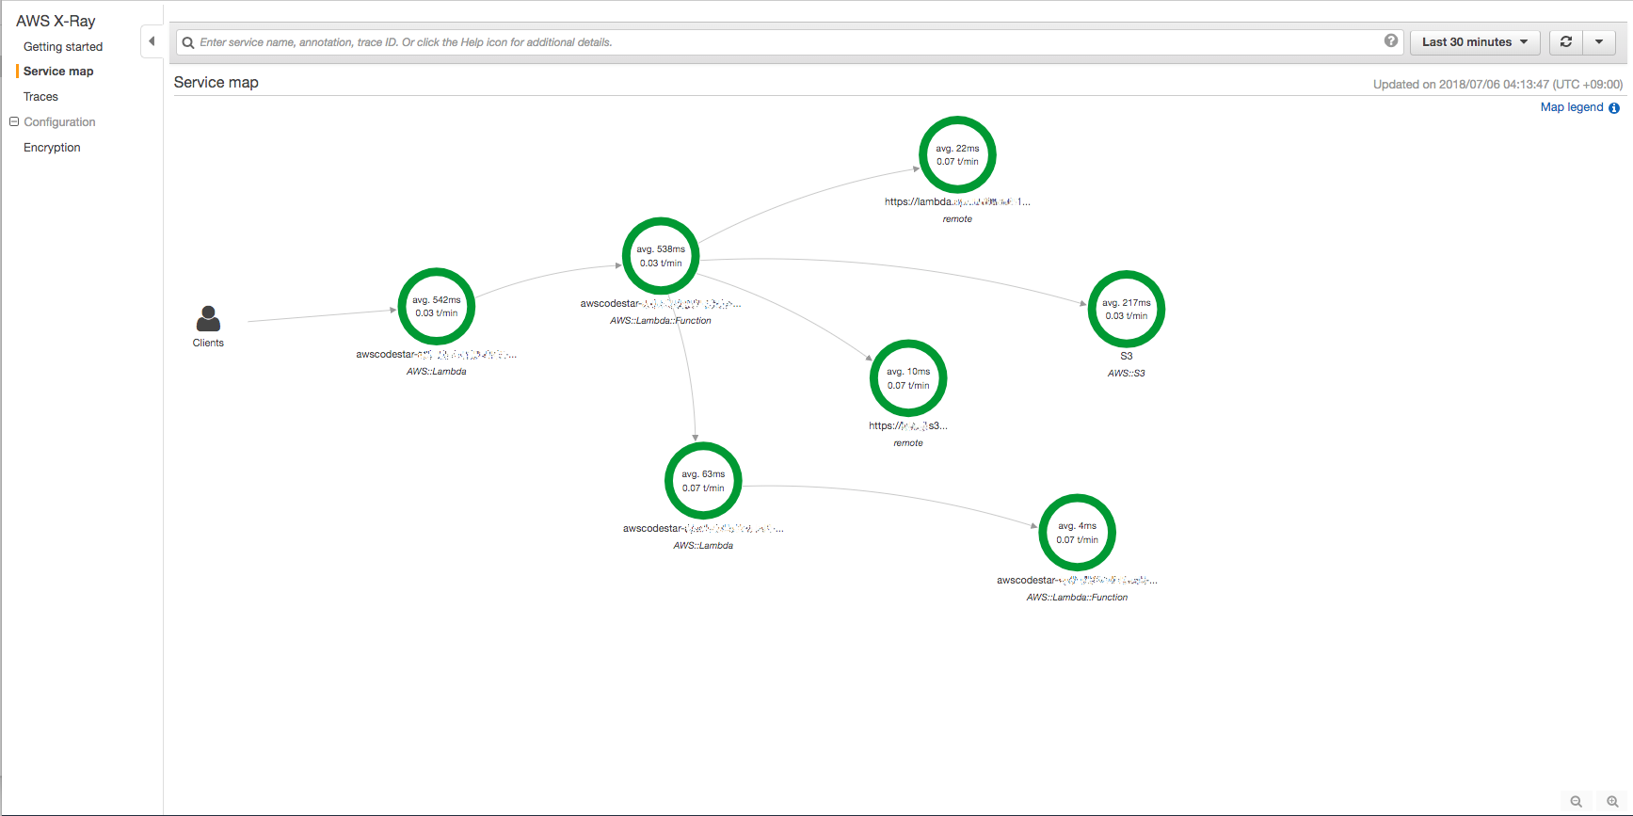This screenshot has width=1633, height=816.
Task: Zoom out on the service map
Action: pos(1576,802)
